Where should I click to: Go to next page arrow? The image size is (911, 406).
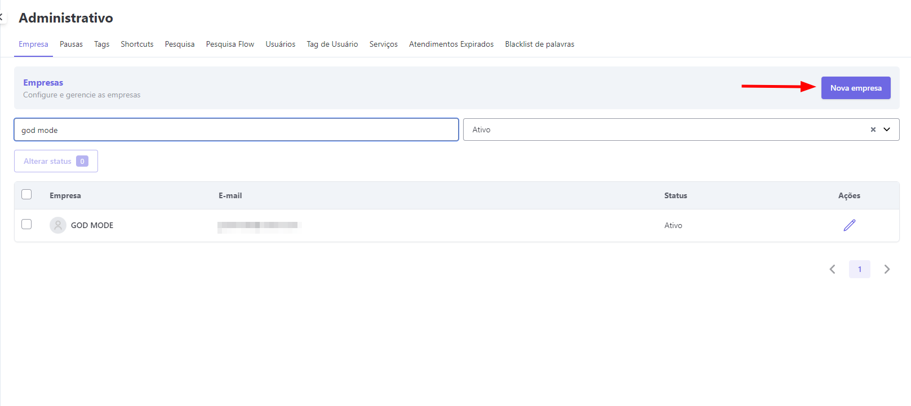[x=887, y=269]
